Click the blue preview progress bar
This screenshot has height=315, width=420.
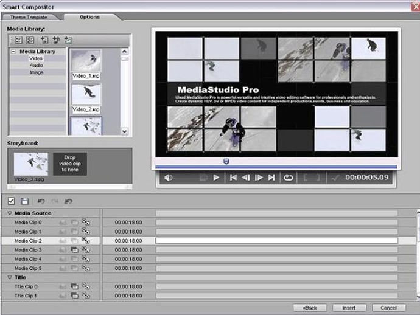point(276,167)
